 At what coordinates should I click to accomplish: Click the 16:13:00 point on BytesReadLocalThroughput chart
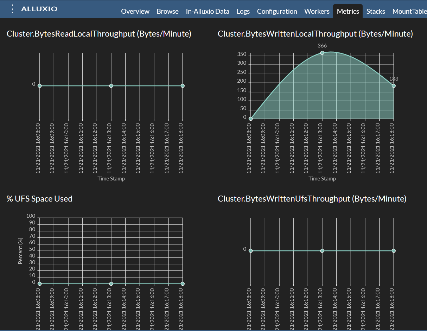[x=111, y=86]
